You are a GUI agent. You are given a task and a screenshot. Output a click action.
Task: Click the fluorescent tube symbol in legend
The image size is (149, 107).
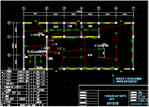click(3, 87)
